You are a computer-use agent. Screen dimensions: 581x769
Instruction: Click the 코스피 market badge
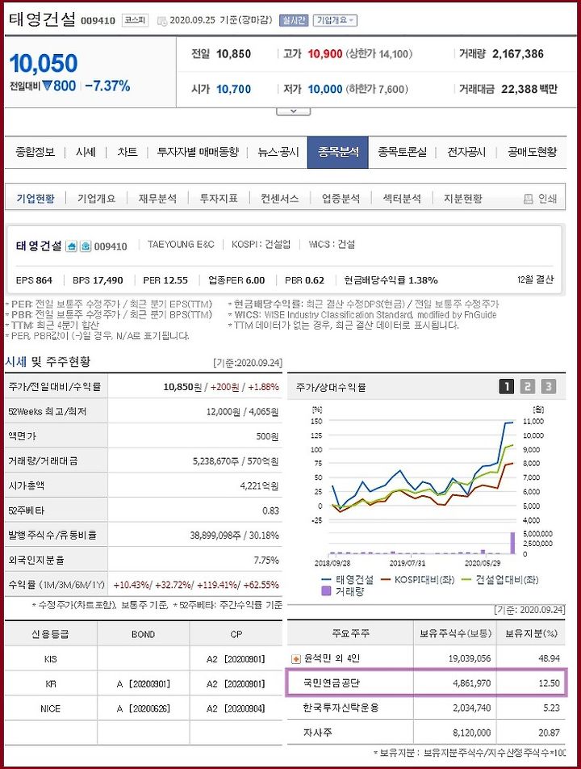(x=136, y=20)
